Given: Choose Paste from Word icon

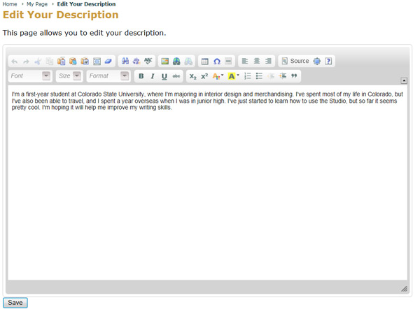Looking at the screenshot, I should click(x=85, y=62).
